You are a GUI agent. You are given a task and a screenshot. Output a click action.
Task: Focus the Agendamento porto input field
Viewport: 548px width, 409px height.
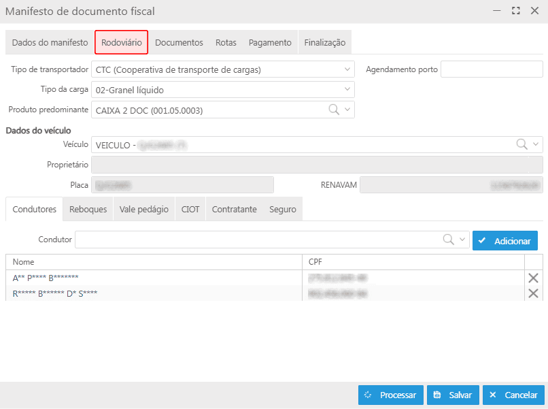point(492,69)
